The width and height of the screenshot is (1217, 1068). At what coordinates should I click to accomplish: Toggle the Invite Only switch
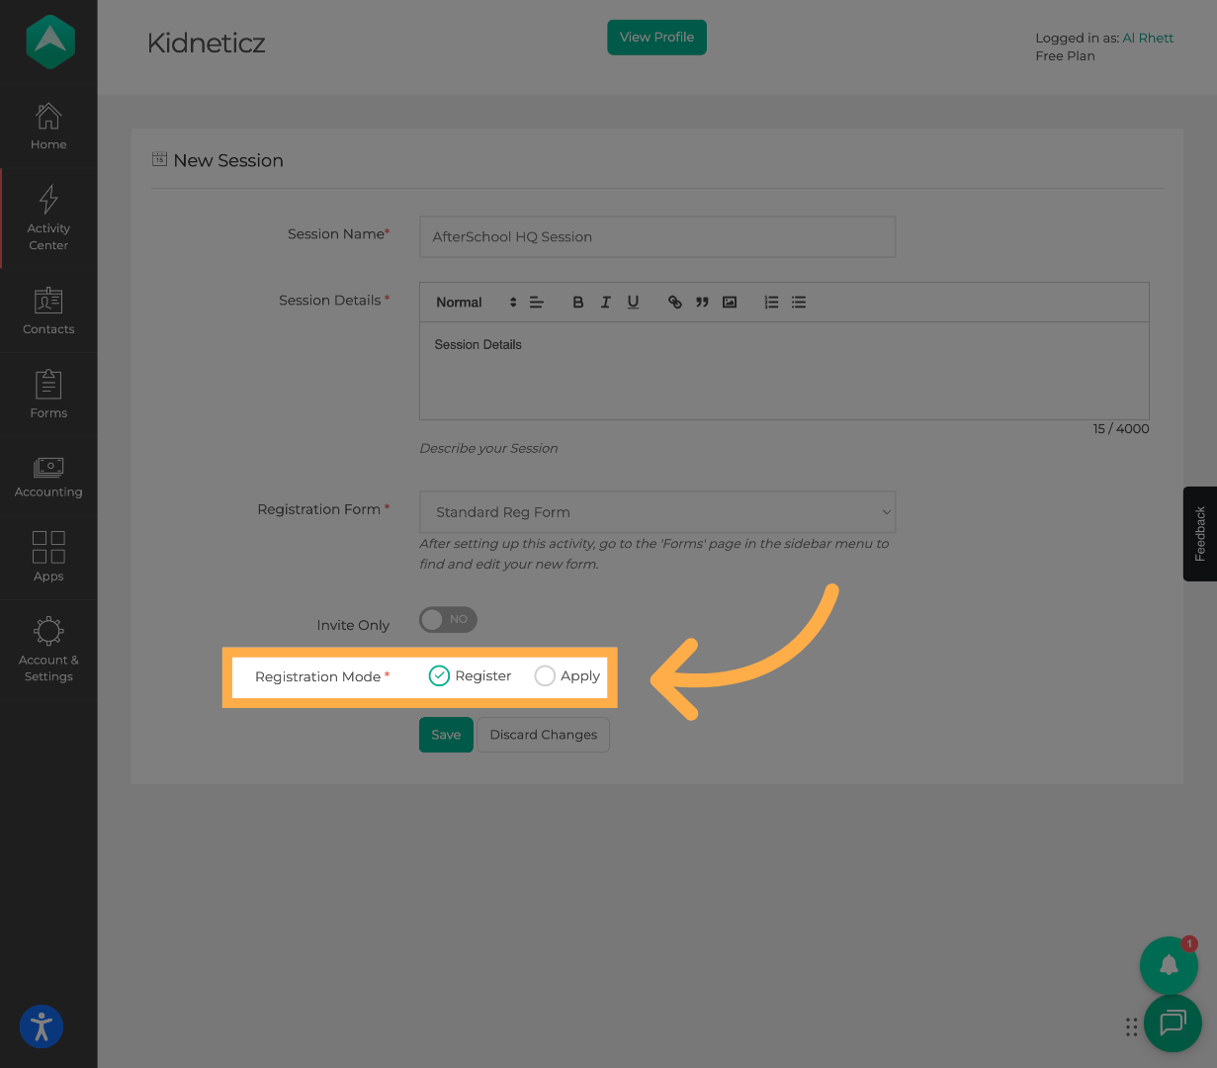click(447, 619)
